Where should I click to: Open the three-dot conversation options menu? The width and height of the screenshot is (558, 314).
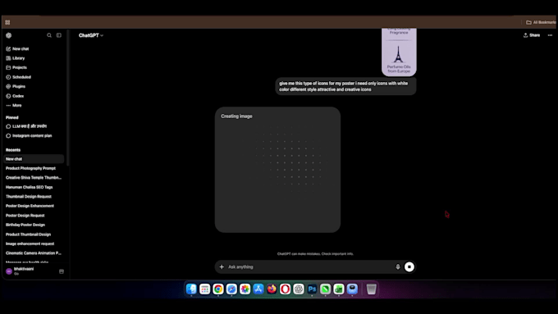click(550, 35)
